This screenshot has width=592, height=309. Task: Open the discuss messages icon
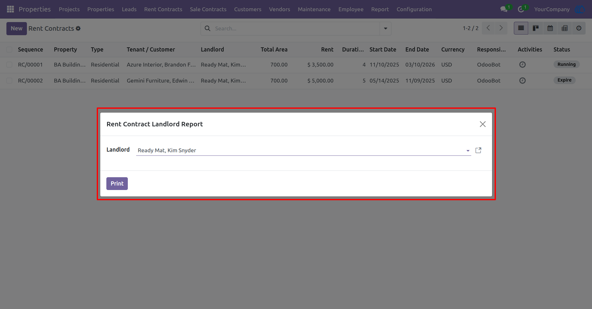(504, 9)
